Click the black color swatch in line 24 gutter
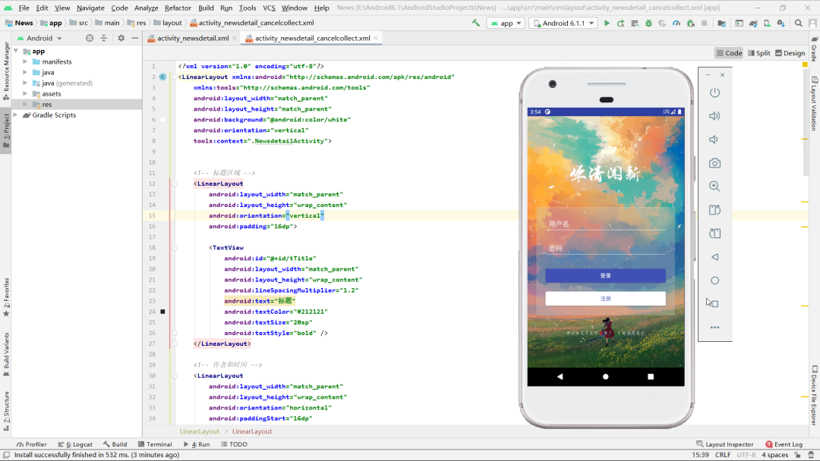Viewport: 820px width, 461px height. click(x=162, y=312)
